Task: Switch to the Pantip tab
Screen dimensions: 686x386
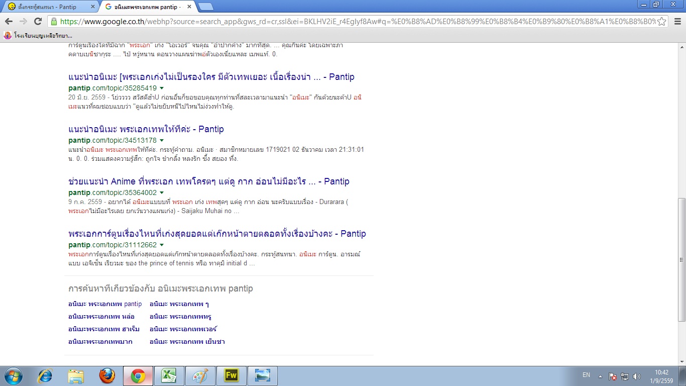Action: click(50, 7)
